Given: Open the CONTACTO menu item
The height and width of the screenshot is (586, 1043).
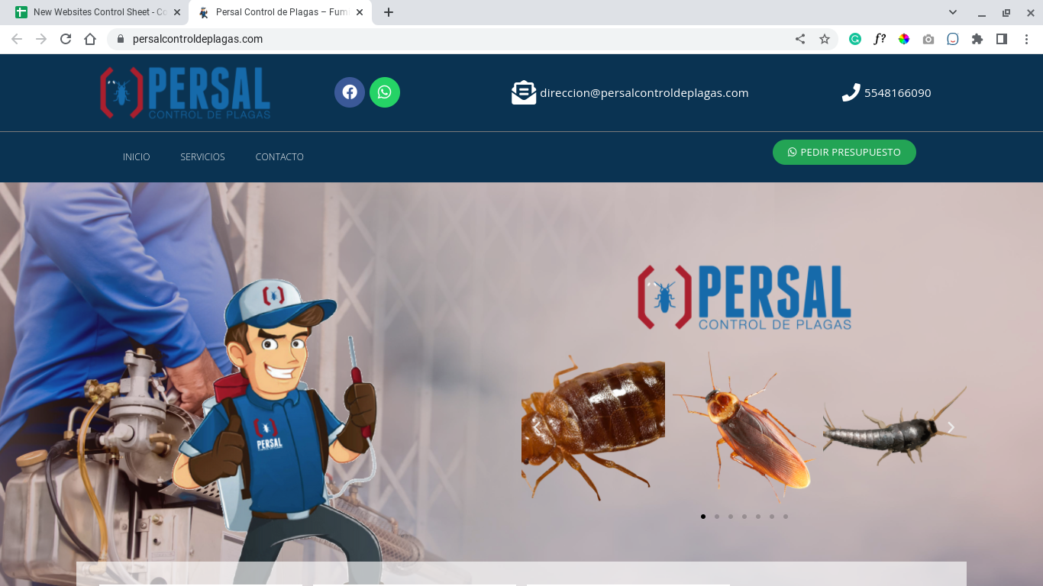Looking at the screenshot, I should [279, 156].
